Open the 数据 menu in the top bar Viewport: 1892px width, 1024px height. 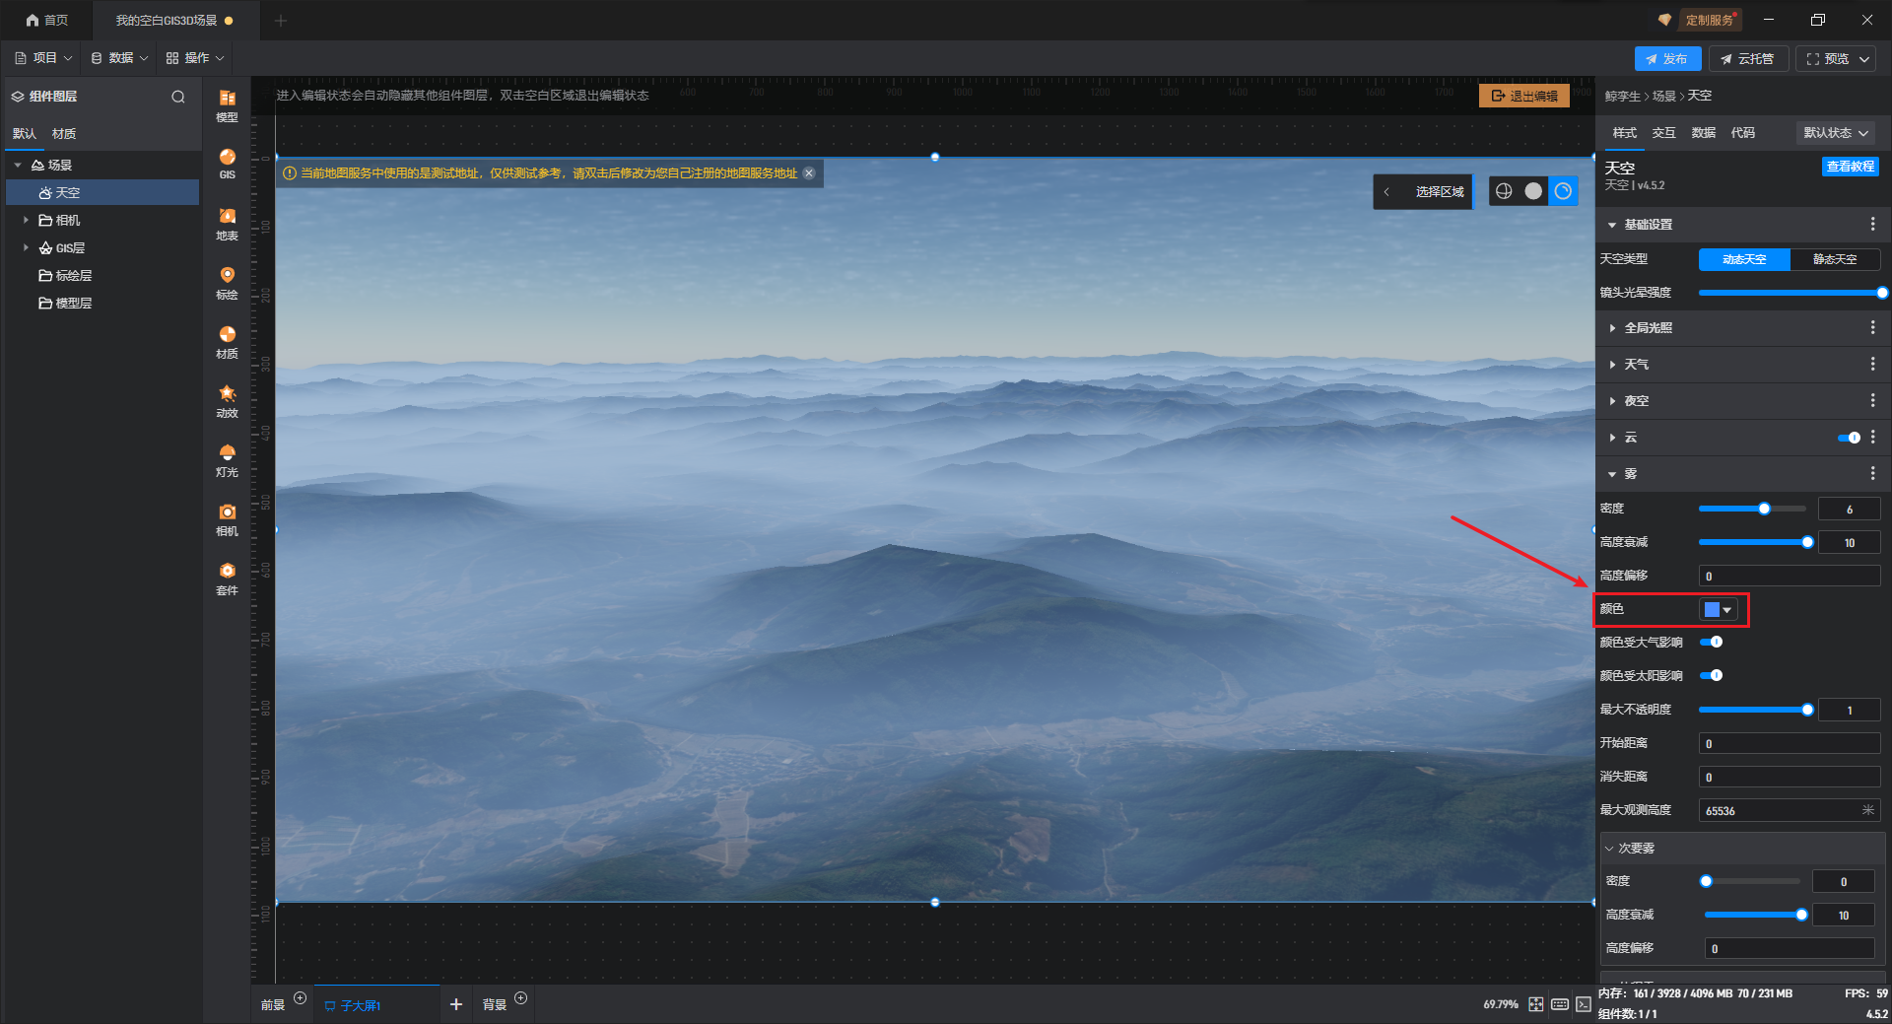click(119, 58)
